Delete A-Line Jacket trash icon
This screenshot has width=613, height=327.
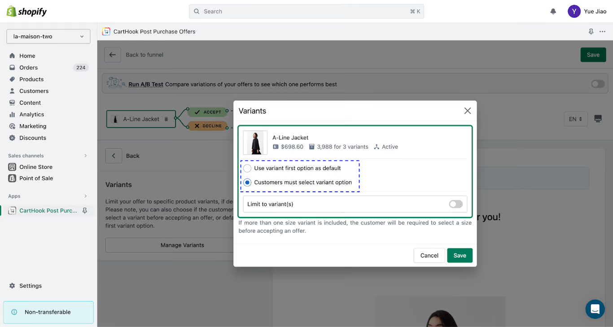pos(166,119)
